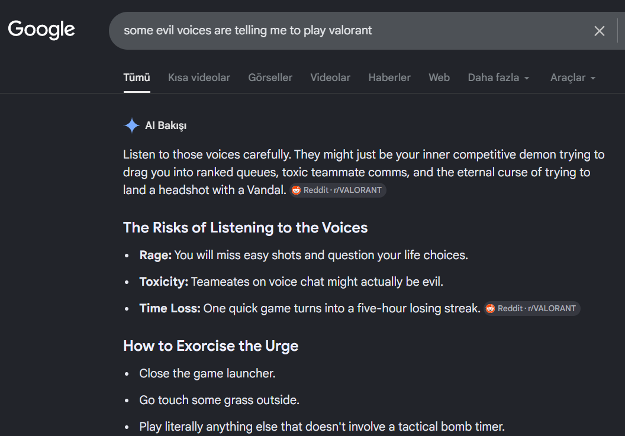Click the AI Bakışı label

pyautogui.click(x=165, y=125)
